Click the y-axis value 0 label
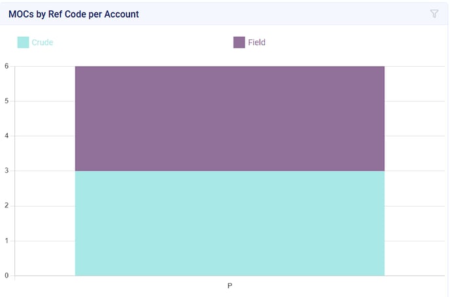Screen dimensions: 450x297 point(7,275)
